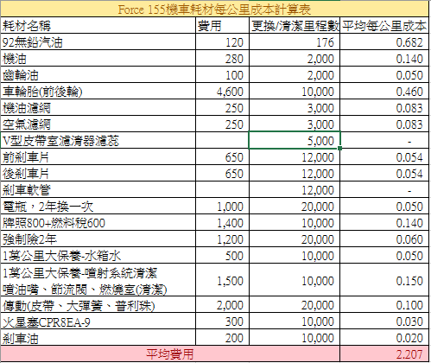This screenshot has width=431, height=363.
Task: Select the 0.020 per-km cell
Action: pos(384,337)
